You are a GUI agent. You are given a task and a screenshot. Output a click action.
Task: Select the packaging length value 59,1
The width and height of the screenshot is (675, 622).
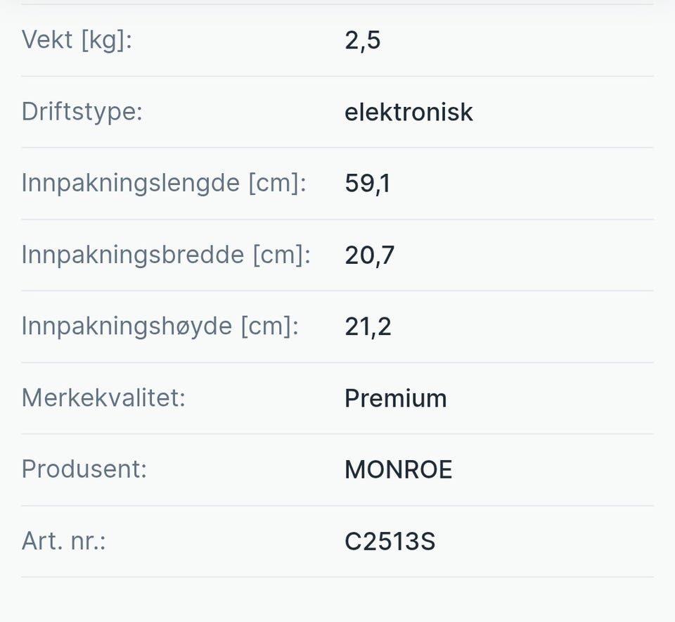(367, 184)
